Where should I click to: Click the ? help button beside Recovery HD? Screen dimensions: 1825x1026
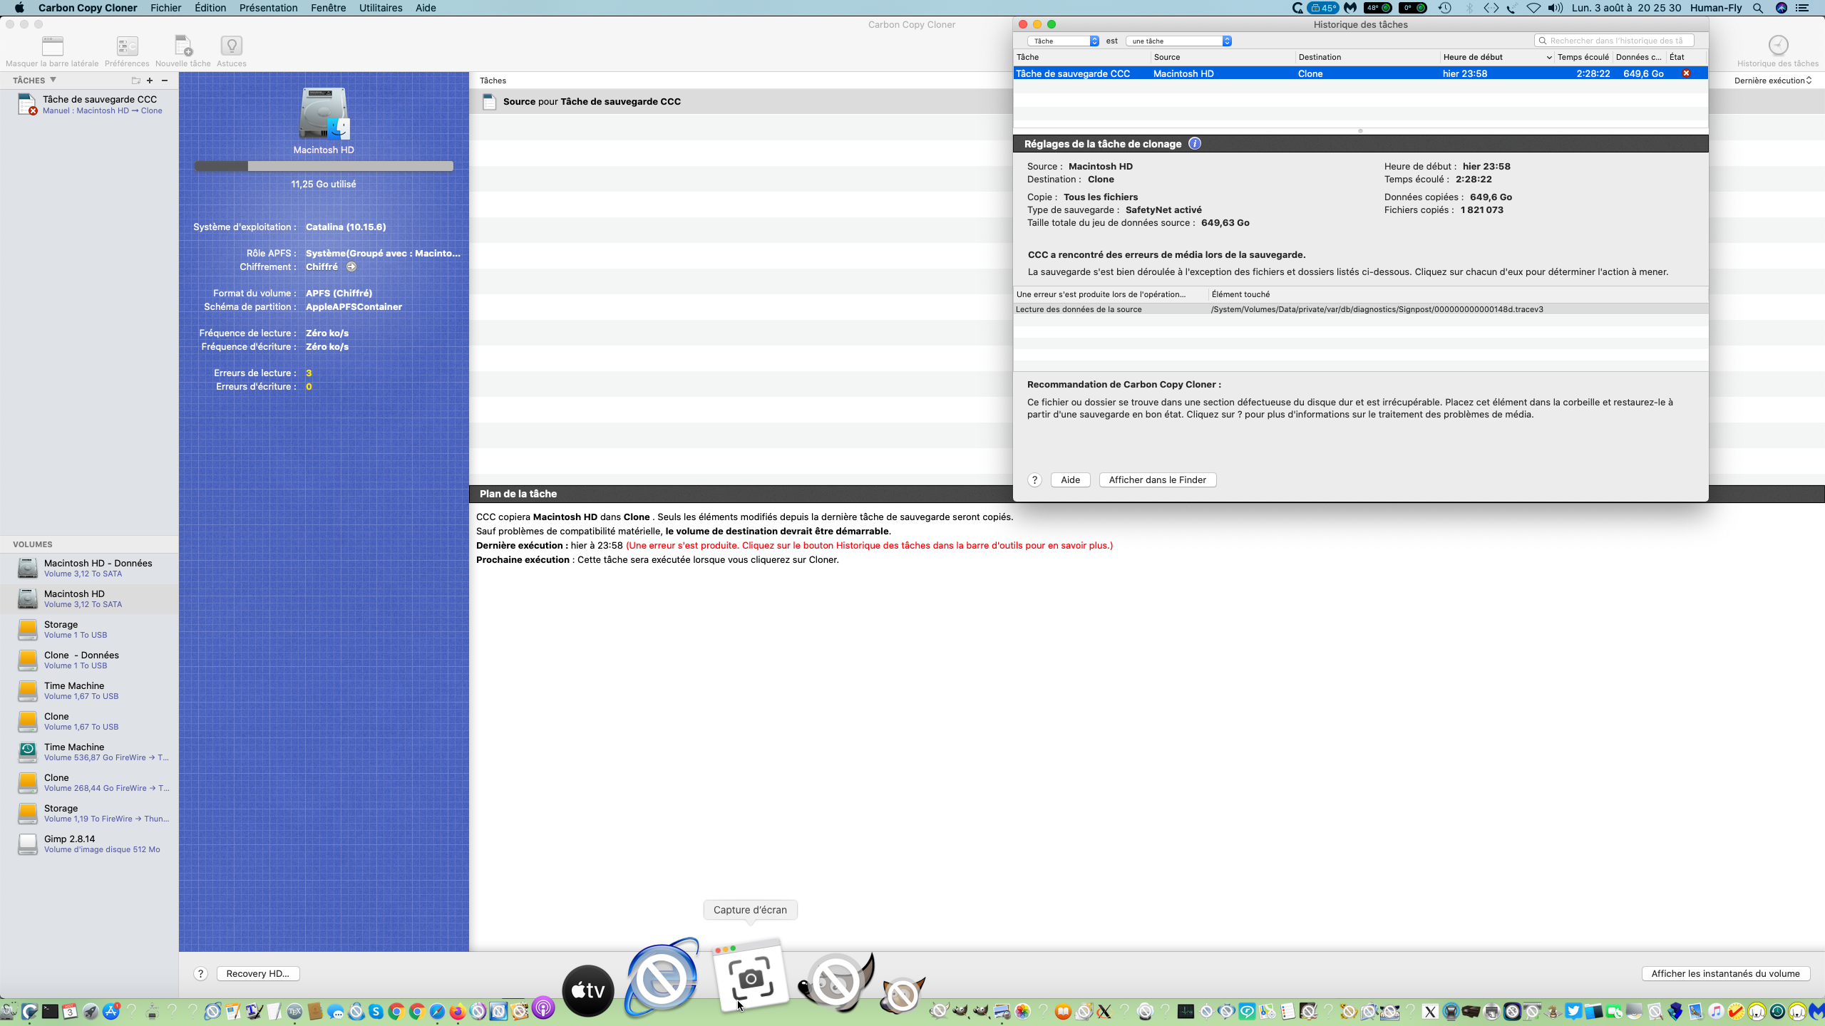200,974
